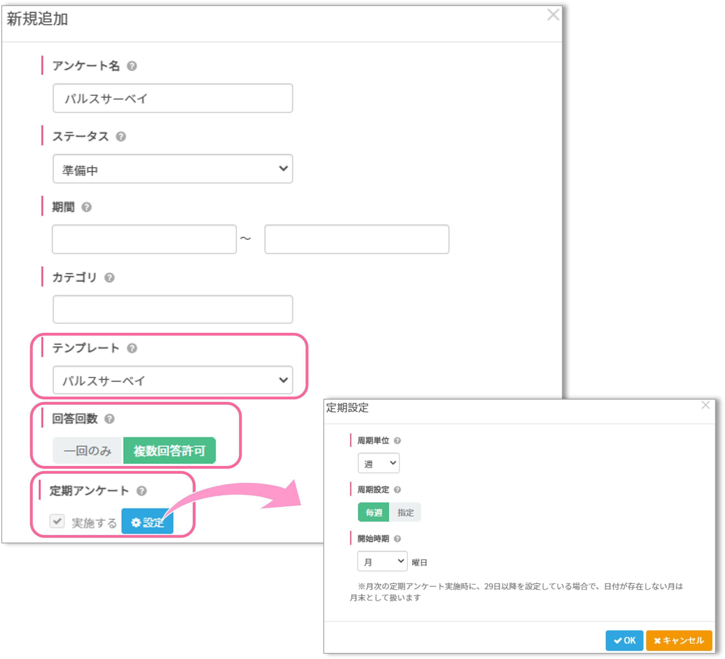The width and height of the screenshot is (725, 659).
Task: Click help icon next to 期間
Action: (x=87, y=207)
